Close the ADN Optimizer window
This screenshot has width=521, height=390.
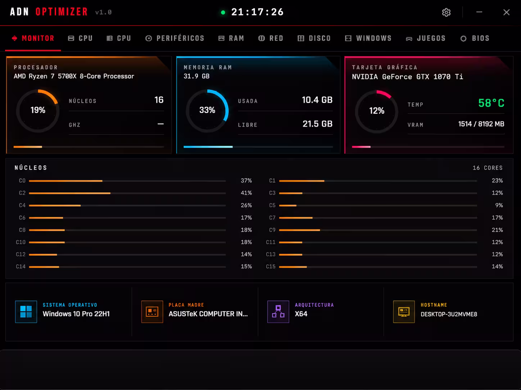507,13
